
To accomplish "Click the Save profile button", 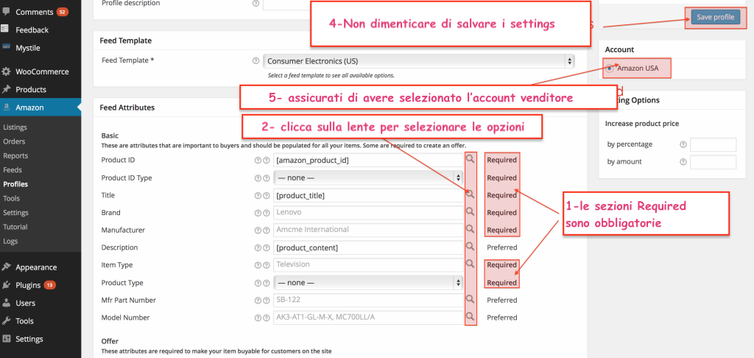I will click(716, 17).
